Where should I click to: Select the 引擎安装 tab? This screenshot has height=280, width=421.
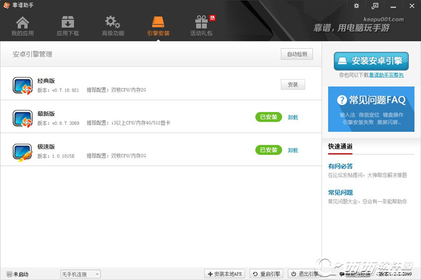[158, 26]
